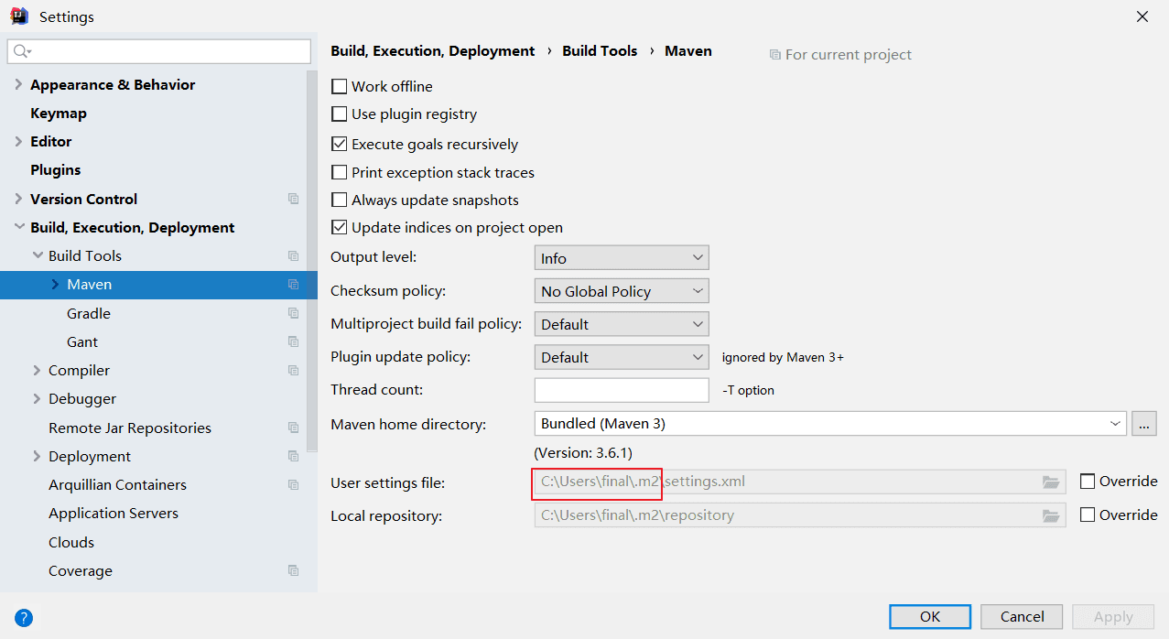This screenshot has width=1169, height=639.
Task: Click project-level icon next to Gradle
Action: point(293,313)
